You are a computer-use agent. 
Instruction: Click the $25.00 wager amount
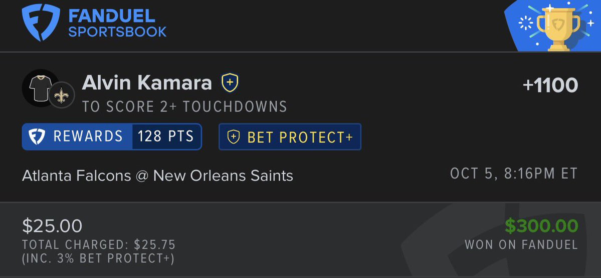[52, 226]
